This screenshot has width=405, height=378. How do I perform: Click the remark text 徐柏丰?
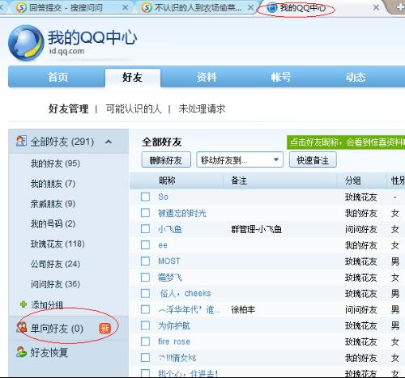pyautogui.click(x=243, y=309)
